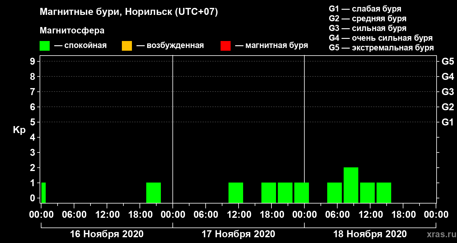Click the '— магнитная буря' legend label
The width and height of the screenshot is (457, 243).
click(x=271, y=46)
